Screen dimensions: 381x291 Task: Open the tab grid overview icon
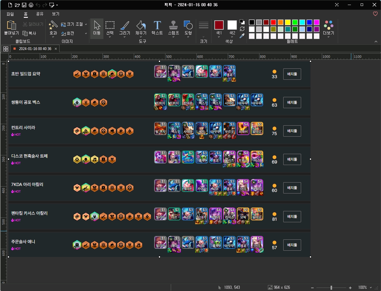(x=5, y=49)
